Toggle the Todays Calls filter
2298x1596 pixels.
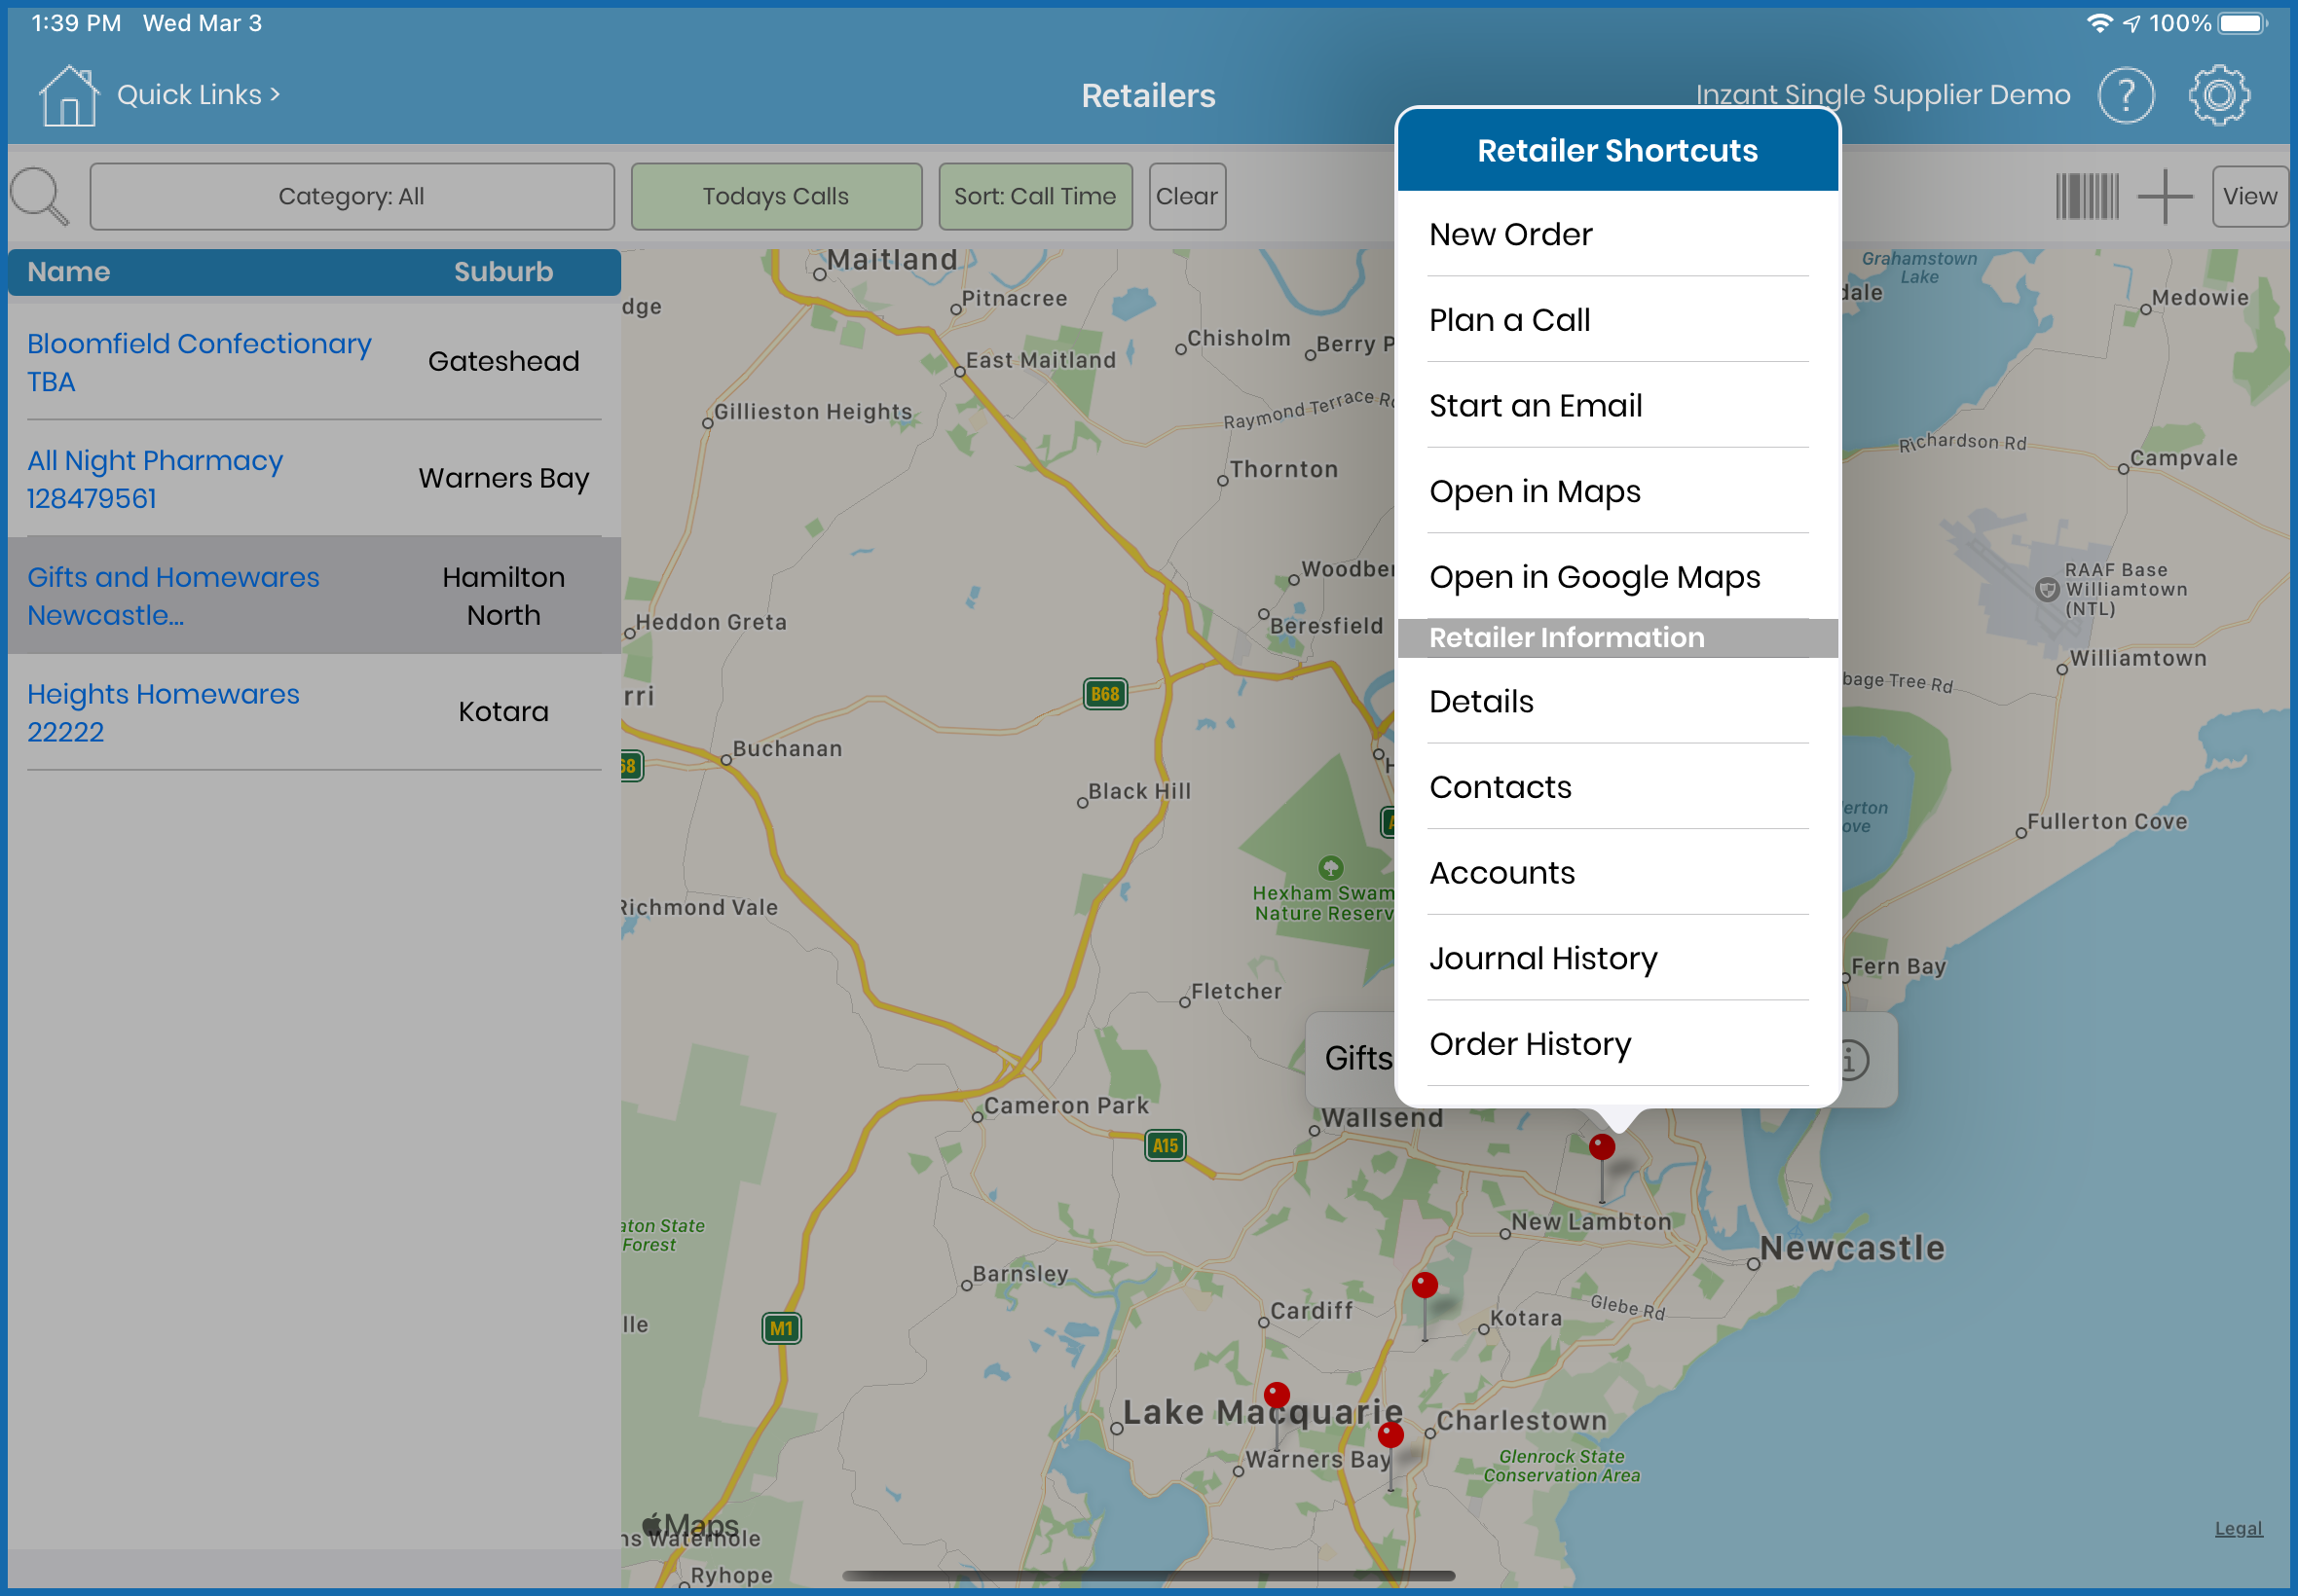pos(775,196)
